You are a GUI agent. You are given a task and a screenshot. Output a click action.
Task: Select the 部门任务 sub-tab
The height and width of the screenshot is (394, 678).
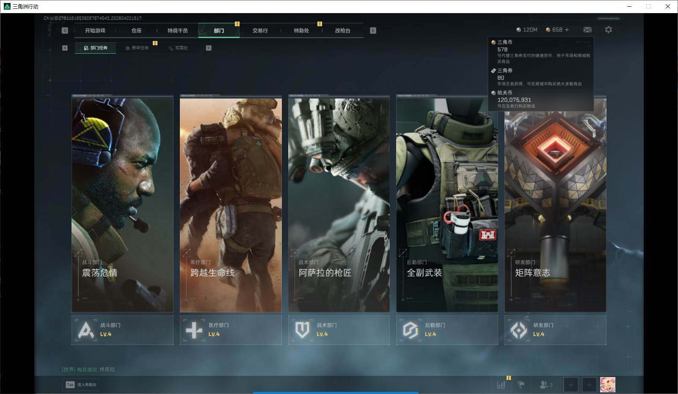pyautogui.click(x=96, y=48)
